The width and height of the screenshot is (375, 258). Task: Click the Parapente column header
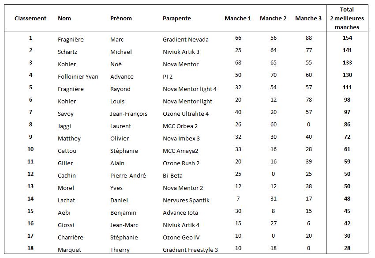point(176,19)
